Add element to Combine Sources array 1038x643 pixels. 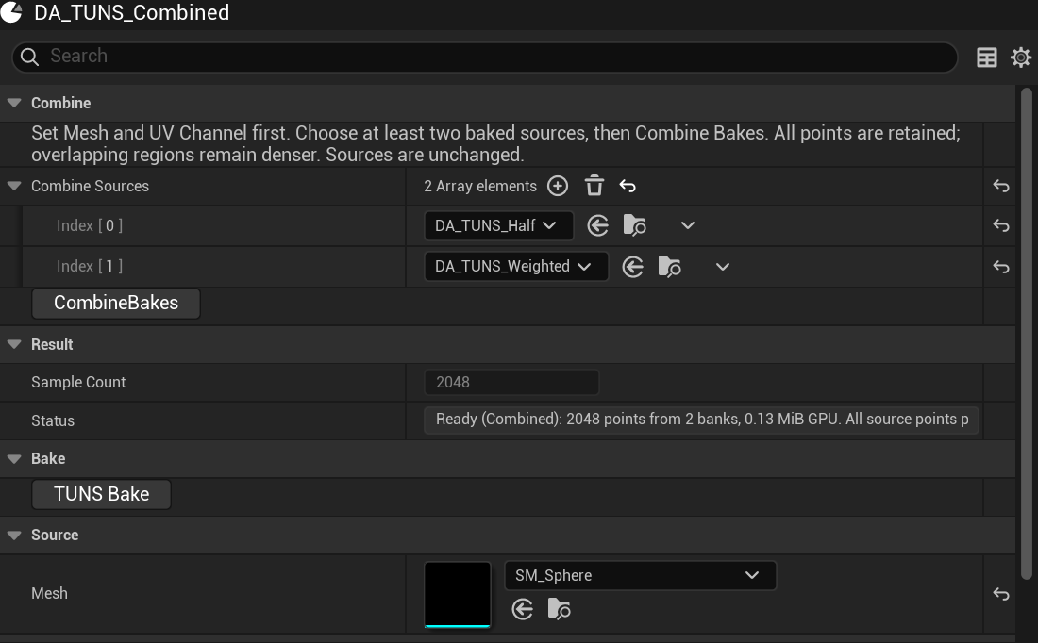coord(558,186)
